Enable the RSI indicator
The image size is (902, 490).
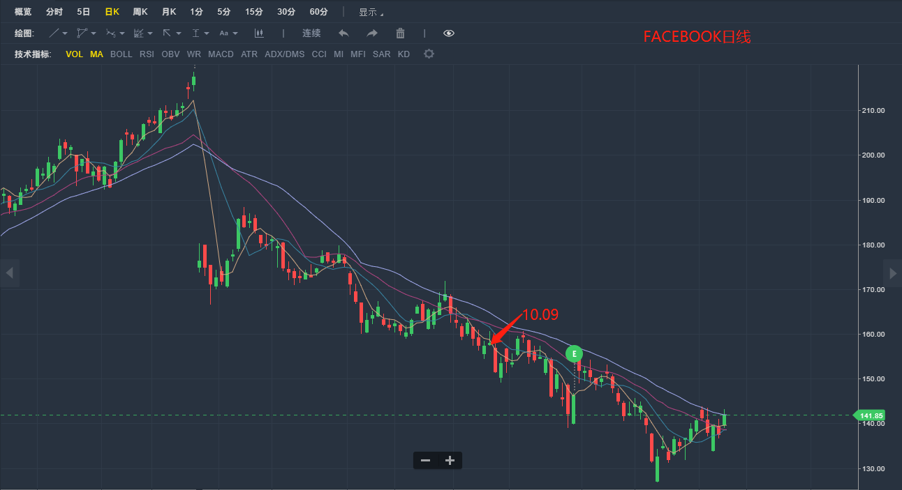(147, 54)
